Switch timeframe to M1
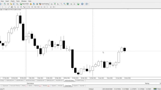161x90 pixels. click(x=29, y=7)
